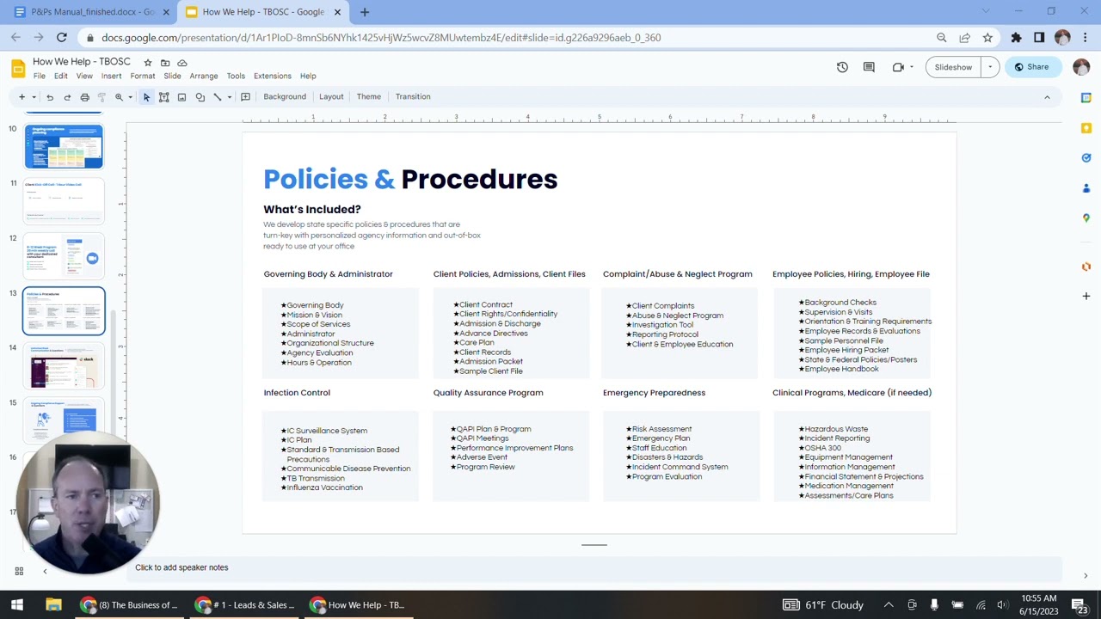Star the How We Help presentation
The width and height of the screenshot is (1101, 619).
pos(148,63)
